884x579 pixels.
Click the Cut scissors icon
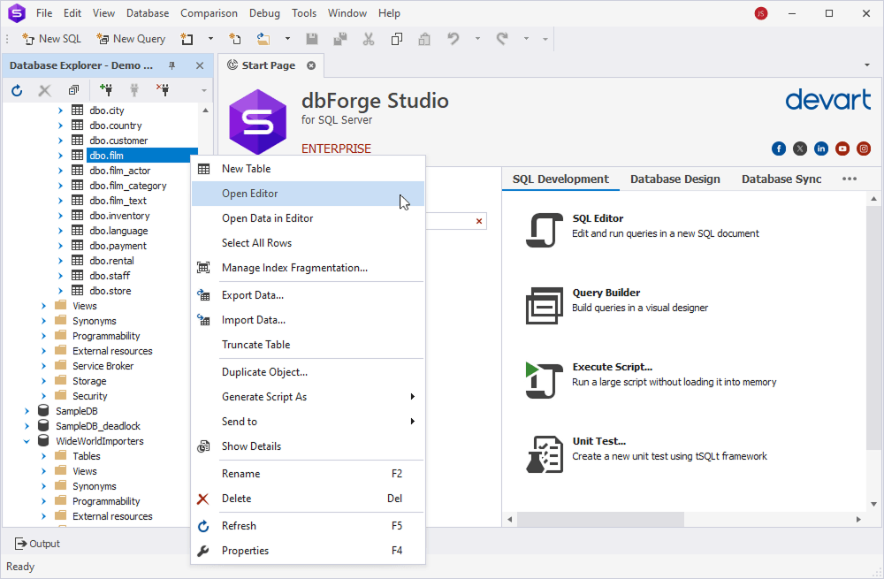pos(368,39)
